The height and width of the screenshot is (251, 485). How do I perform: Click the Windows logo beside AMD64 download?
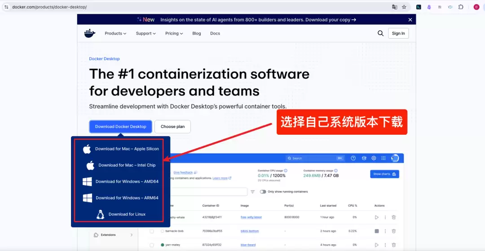coord(87,181)
